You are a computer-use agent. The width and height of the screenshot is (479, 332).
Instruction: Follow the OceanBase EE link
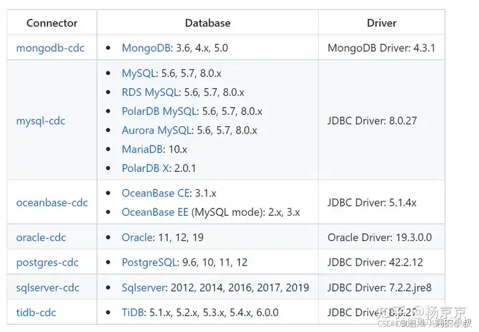[x=155, y=212]
